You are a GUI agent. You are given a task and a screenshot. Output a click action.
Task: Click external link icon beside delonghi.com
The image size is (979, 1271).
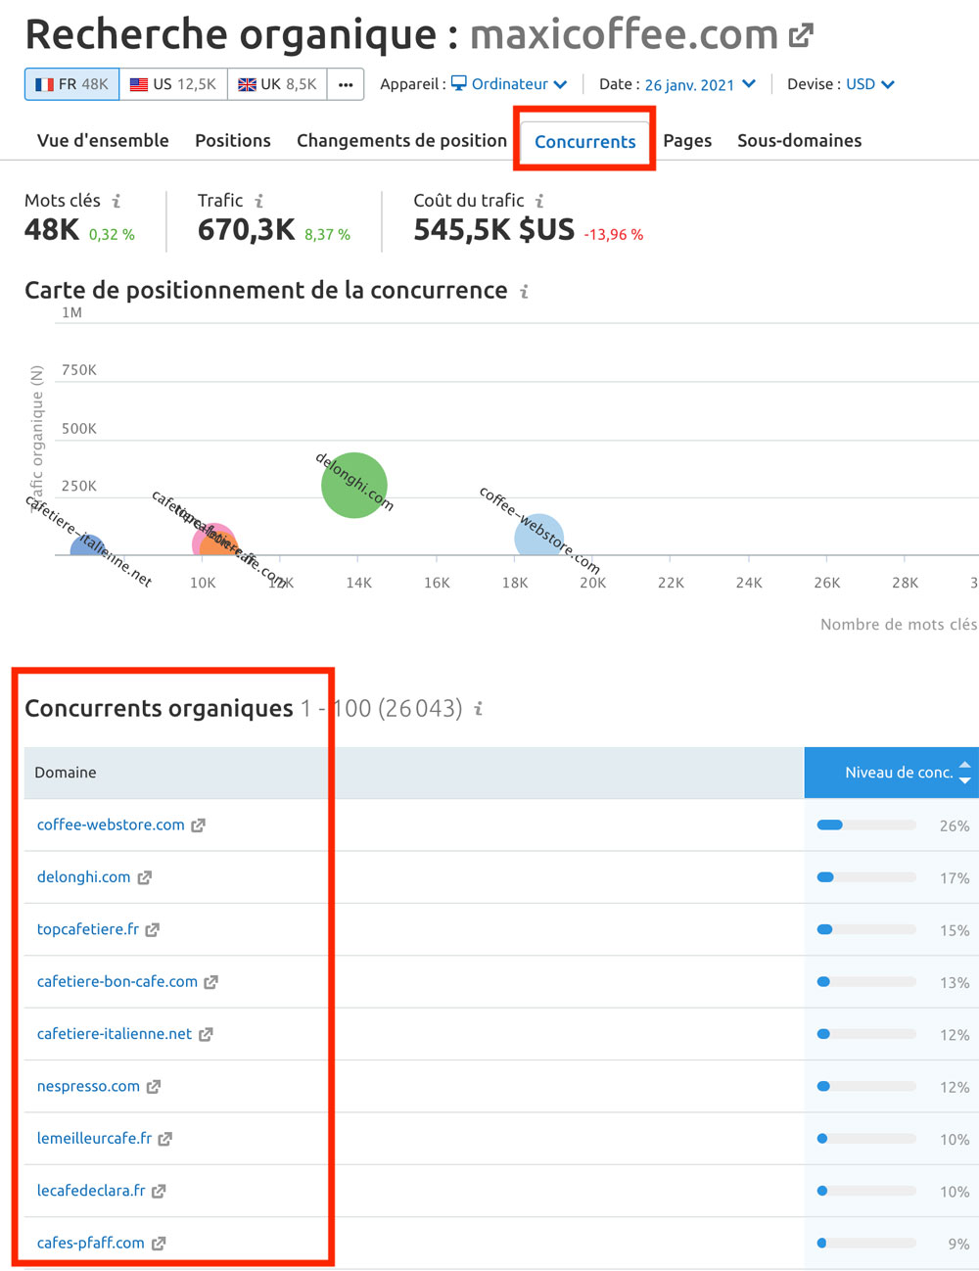[144, 877]
